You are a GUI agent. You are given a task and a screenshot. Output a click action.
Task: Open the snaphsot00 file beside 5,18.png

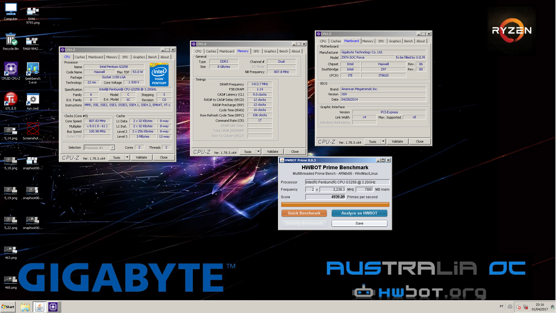(33, 163)
